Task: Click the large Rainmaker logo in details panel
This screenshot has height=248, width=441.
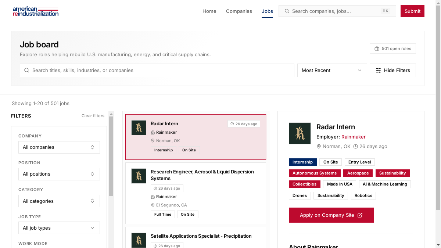Action: (x=300, y=133)
